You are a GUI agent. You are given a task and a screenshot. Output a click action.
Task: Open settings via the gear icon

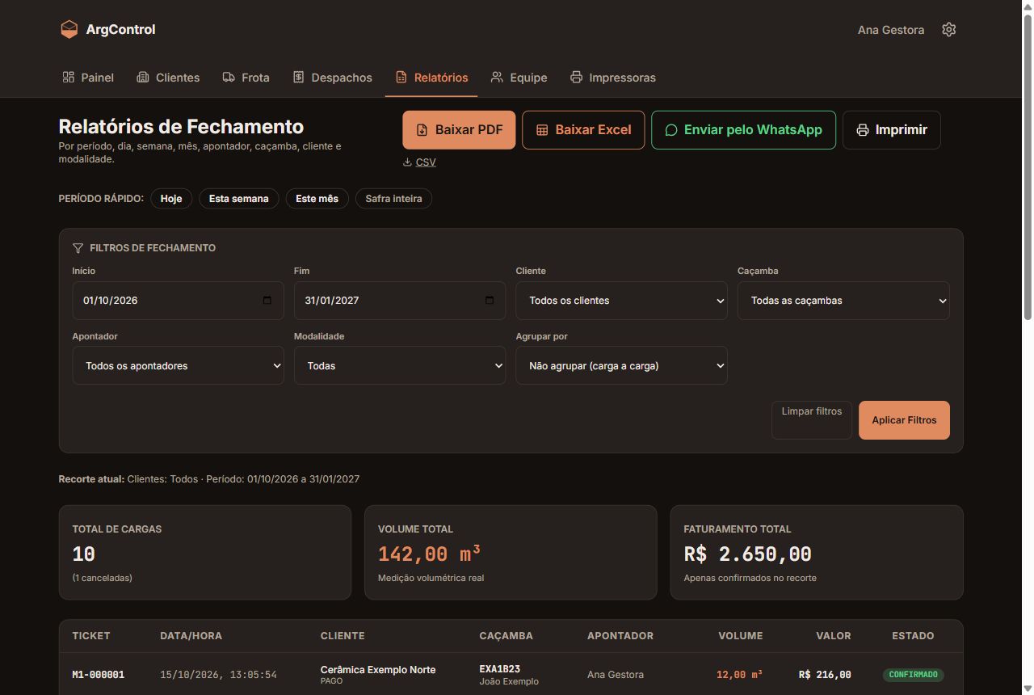pyautogui.click(x=948, y=30)
